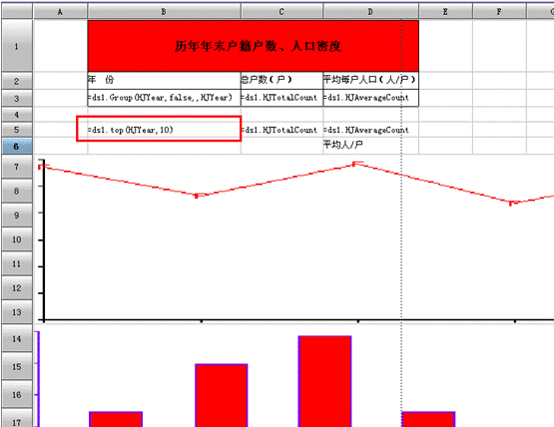Select column A header
The height and width of the screenshot is (427, 554).
pyautogui.click(x=60, y=12)
